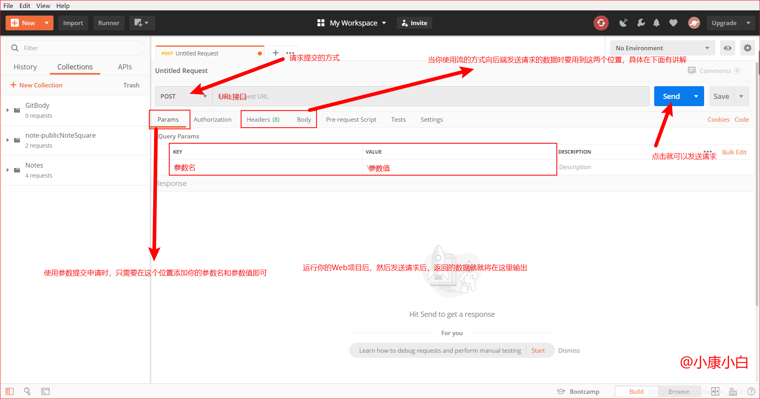
Task: Click the Comments icon
Action: click(692, 71)
